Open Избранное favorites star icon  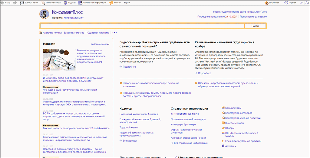267,2
